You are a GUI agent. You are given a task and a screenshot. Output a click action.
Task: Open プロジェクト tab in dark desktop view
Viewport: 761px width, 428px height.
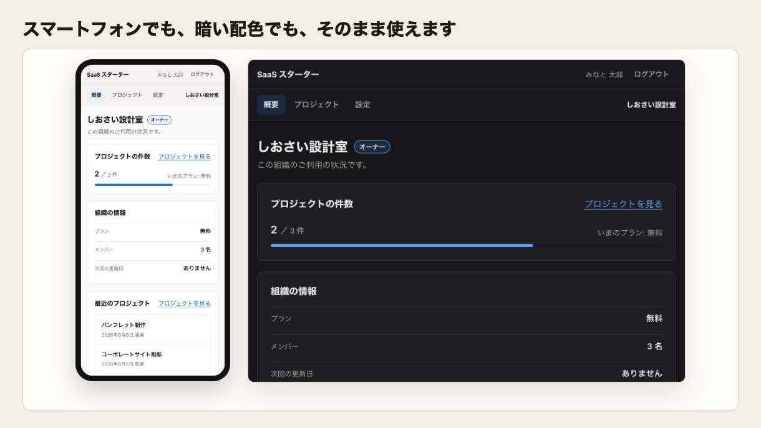[x=317, y=105]
